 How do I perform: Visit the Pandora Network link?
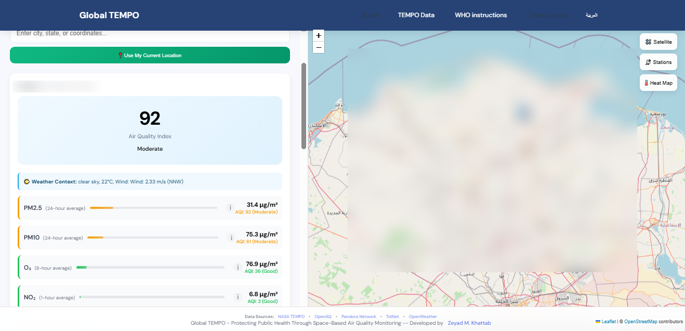point(358,316)
